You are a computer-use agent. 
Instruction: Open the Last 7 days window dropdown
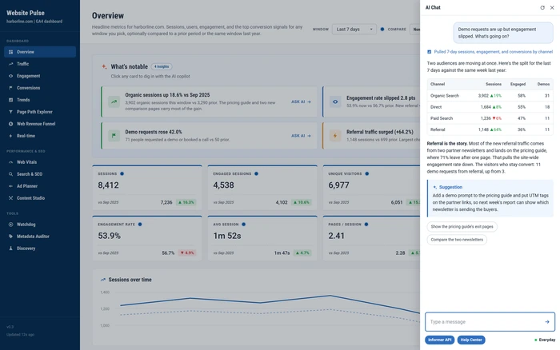pos(354,30)
